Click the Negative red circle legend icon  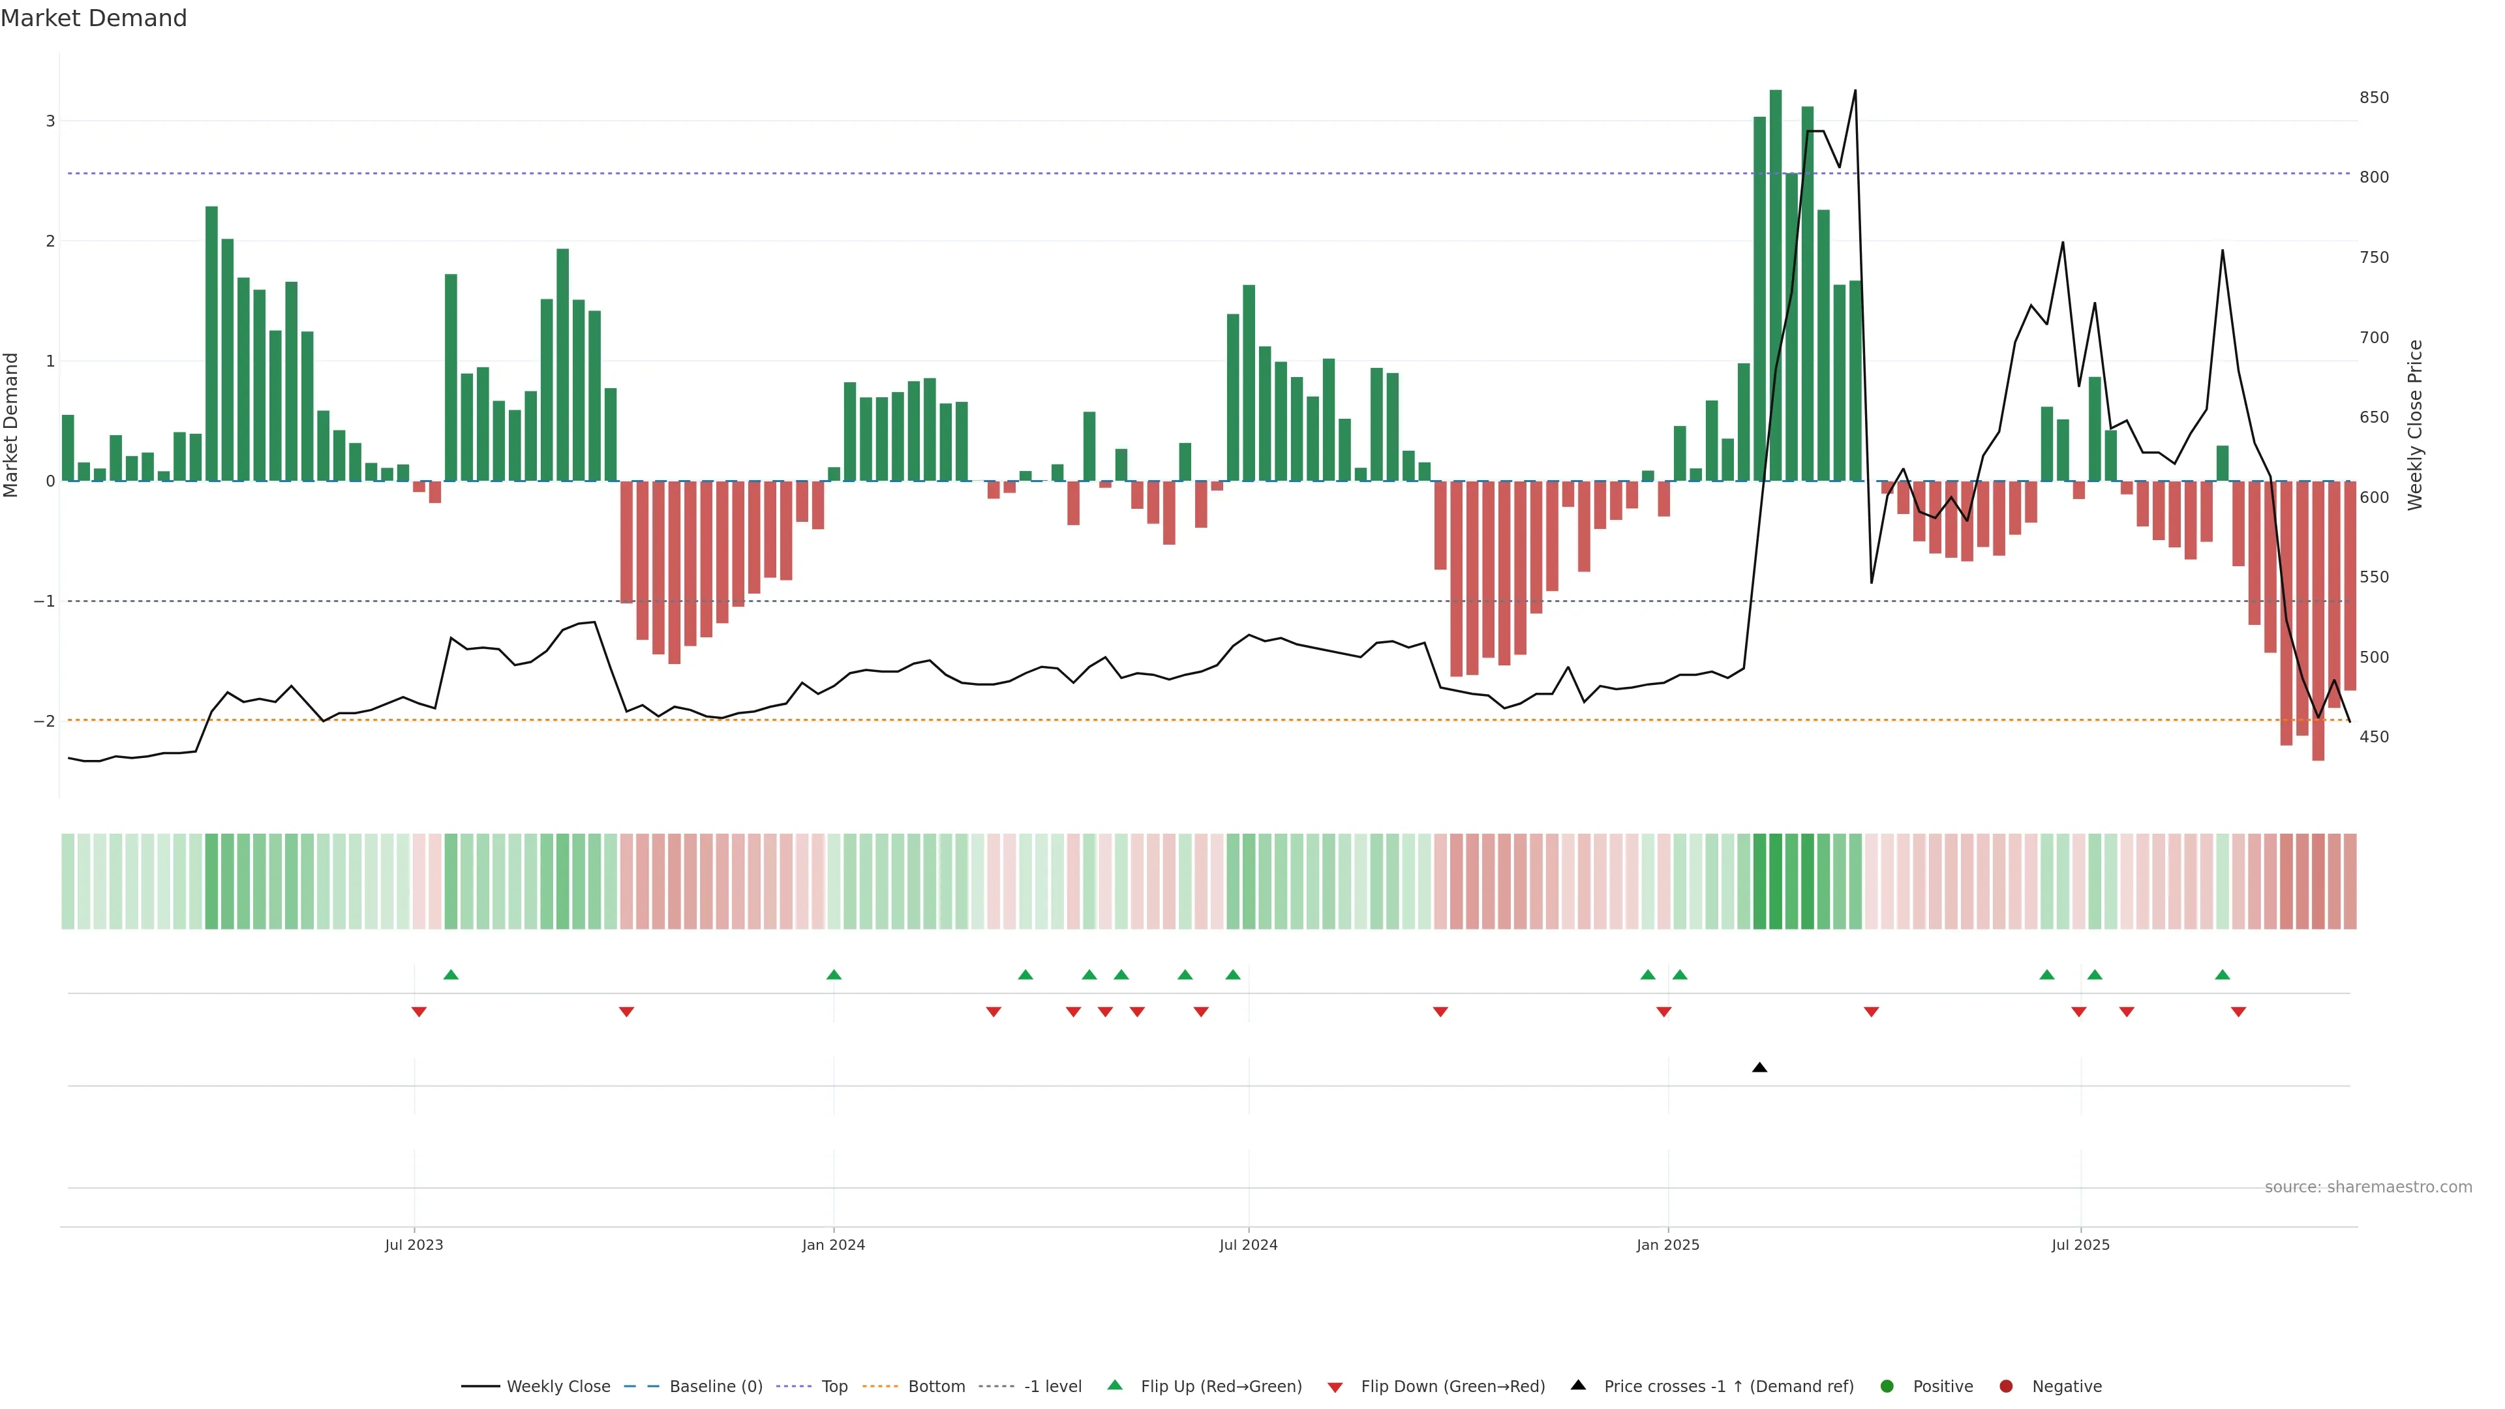[x=2006, y=1386]
